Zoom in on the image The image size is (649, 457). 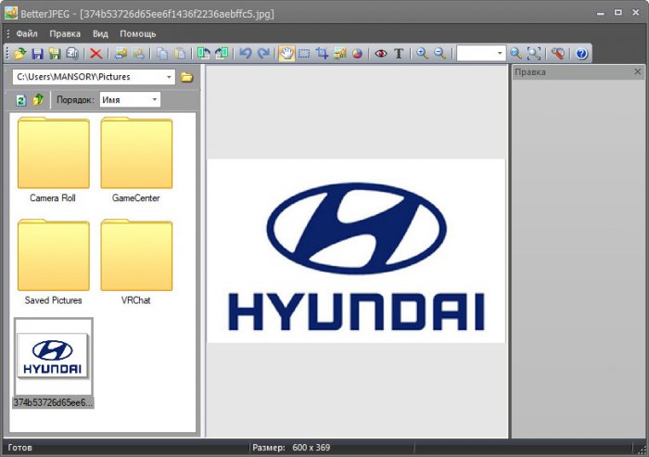coord(423,54)
